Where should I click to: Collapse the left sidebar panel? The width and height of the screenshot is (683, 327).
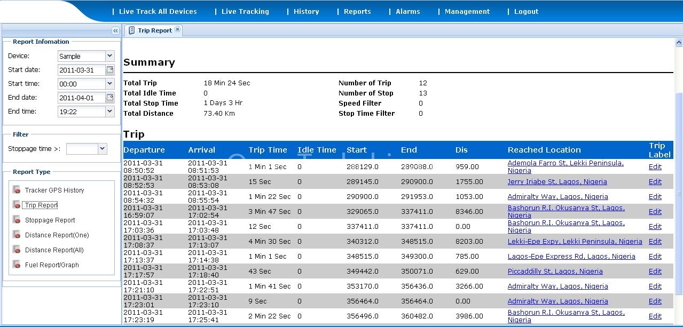115,31
